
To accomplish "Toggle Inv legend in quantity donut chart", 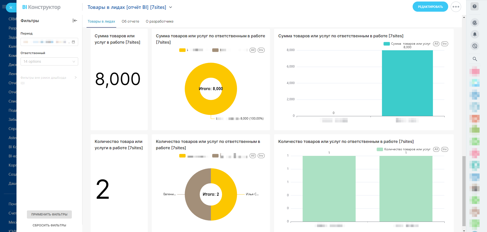I will point(261,156).
